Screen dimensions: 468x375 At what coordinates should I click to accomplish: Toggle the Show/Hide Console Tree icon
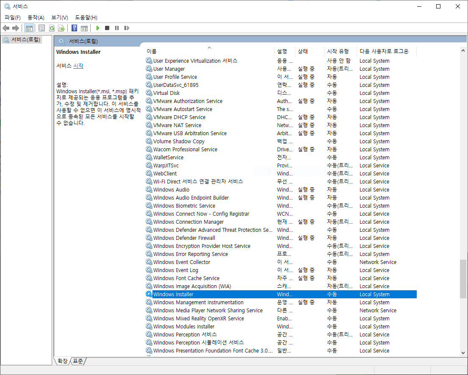pyautogui.click(x=29, y=28)
